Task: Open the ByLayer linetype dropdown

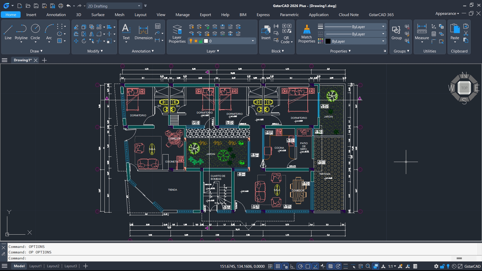Action: 383,34
